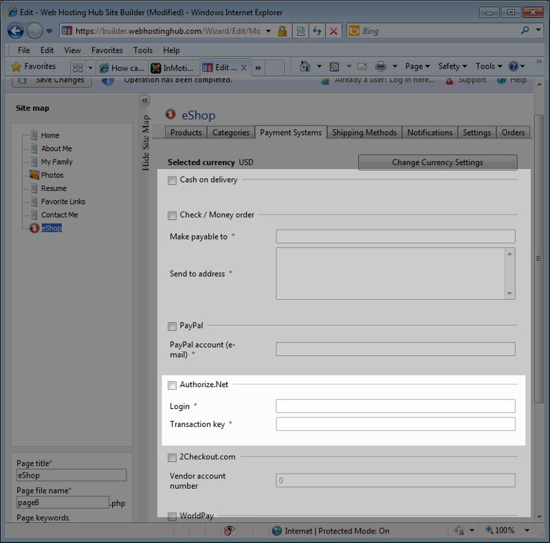550x543 pixels.
Task: Open the Page dropdown in command bar
Action: (x=417, y=67)
